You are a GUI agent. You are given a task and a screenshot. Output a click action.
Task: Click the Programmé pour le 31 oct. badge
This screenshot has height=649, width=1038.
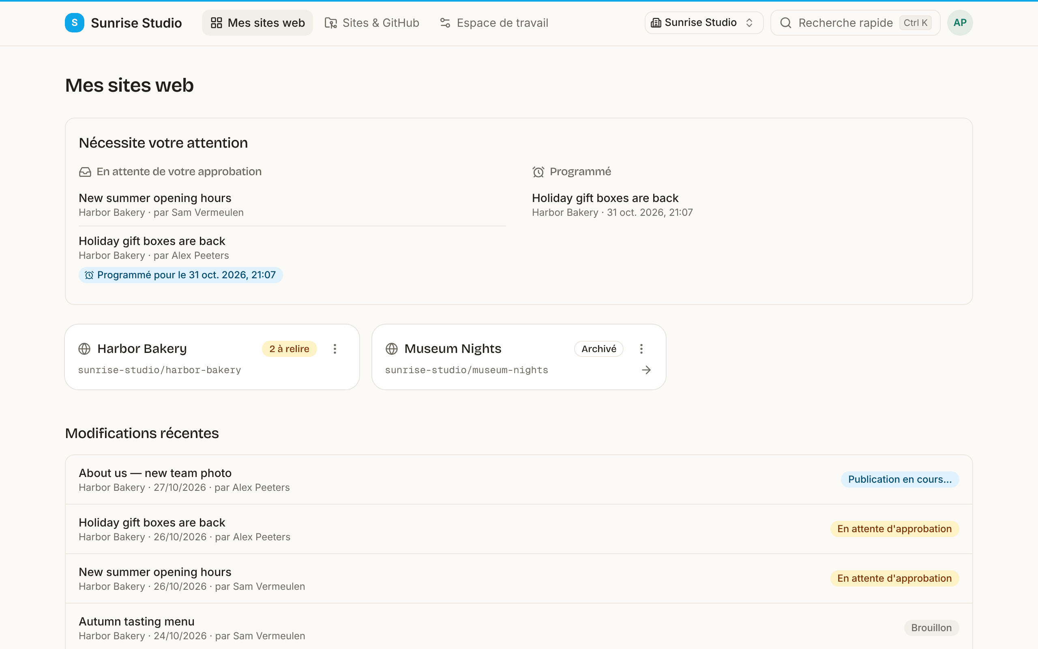[180, 275]
